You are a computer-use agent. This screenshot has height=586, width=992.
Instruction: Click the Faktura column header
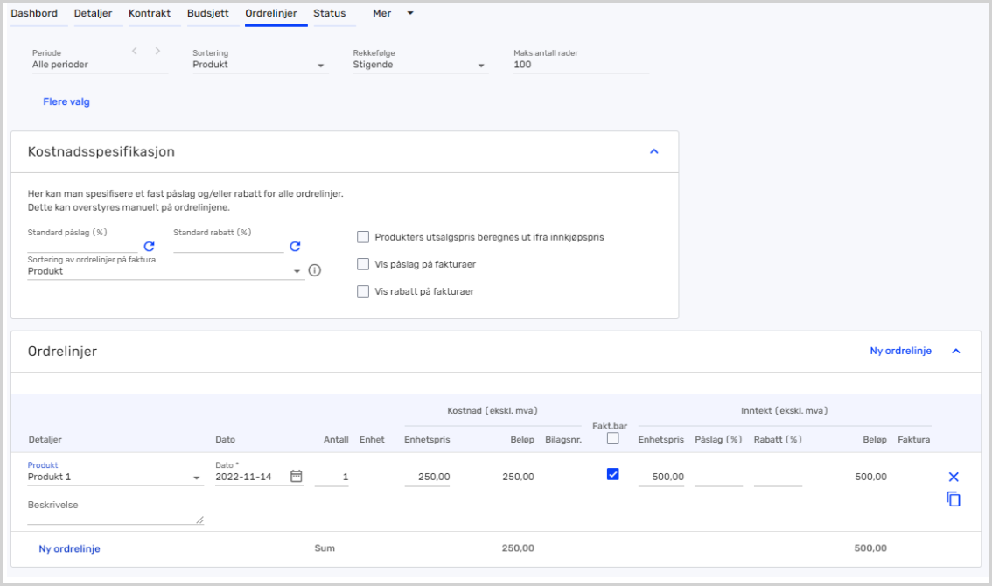[x=913, y=439]
